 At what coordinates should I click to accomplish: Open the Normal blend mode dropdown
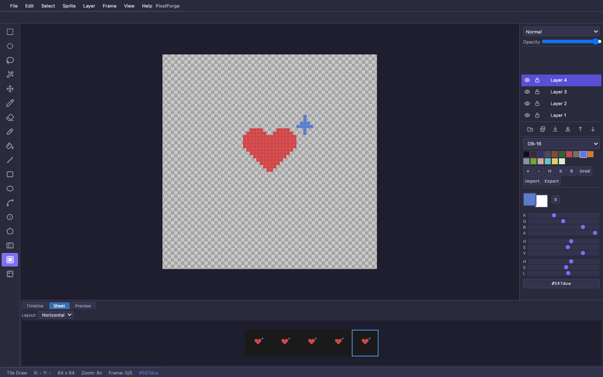[x=561, y=32]
